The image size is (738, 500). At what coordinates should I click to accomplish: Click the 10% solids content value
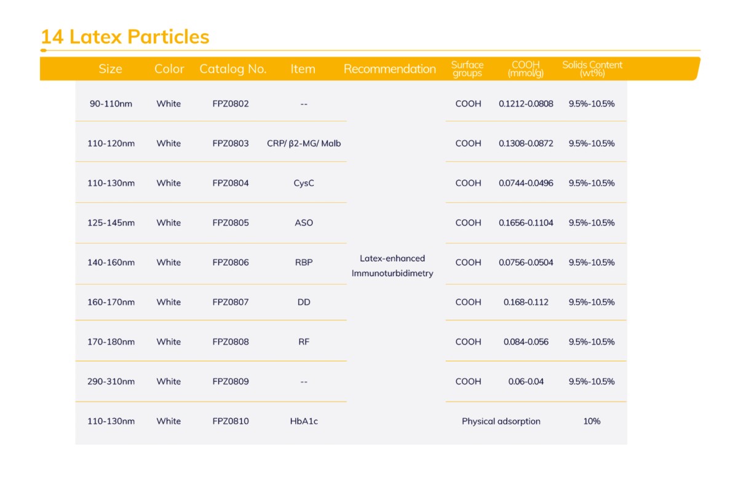pyautogui.click(x=592, y=421)
